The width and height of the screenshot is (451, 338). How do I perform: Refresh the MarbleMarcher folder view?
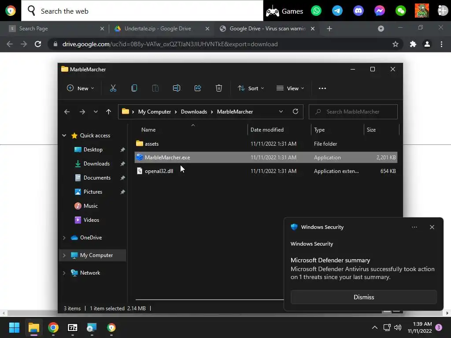pos(296,111)
